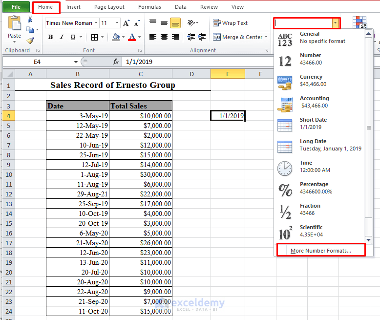The width and height of the screenshot is (380, 320).
Task: Open Page Layout tab
Action: click(x=109, y=7)
